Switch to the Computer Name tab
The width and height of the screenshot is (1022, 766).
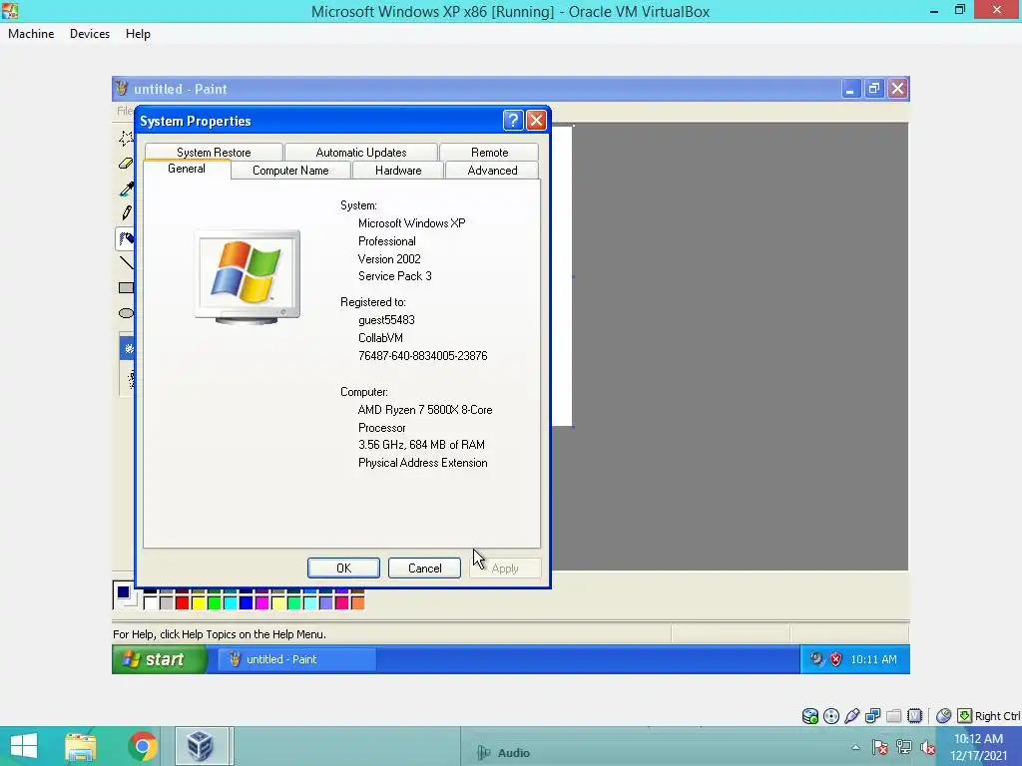[x=290, y=170]
